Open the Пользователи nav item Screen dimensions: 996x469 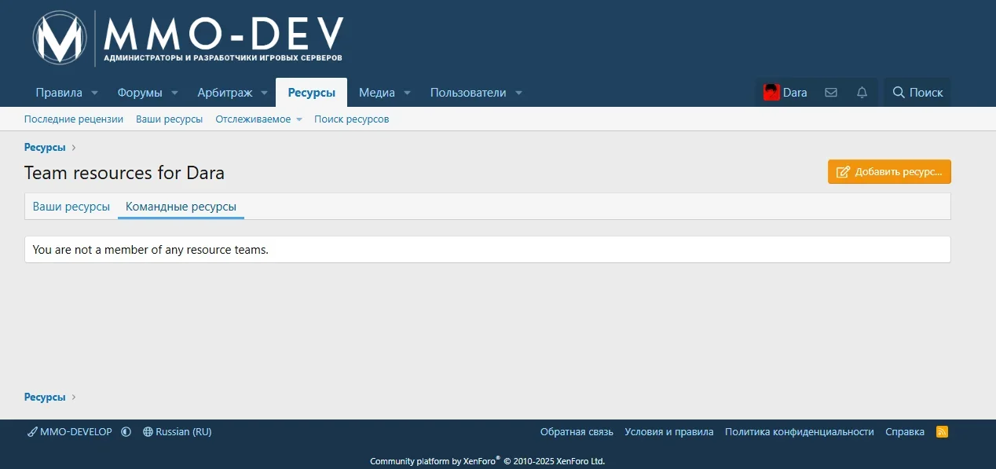[468, 93]
